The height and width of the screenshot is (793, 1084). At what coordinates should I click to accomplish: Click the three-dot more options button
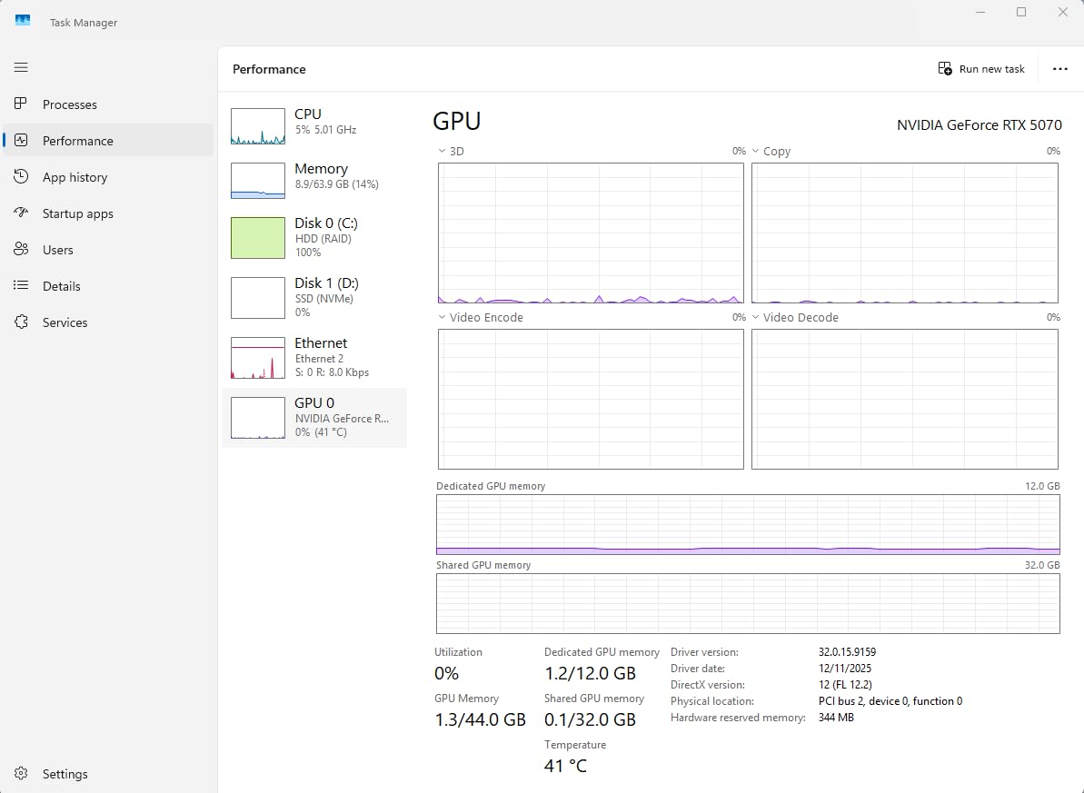pos(1059,69)
